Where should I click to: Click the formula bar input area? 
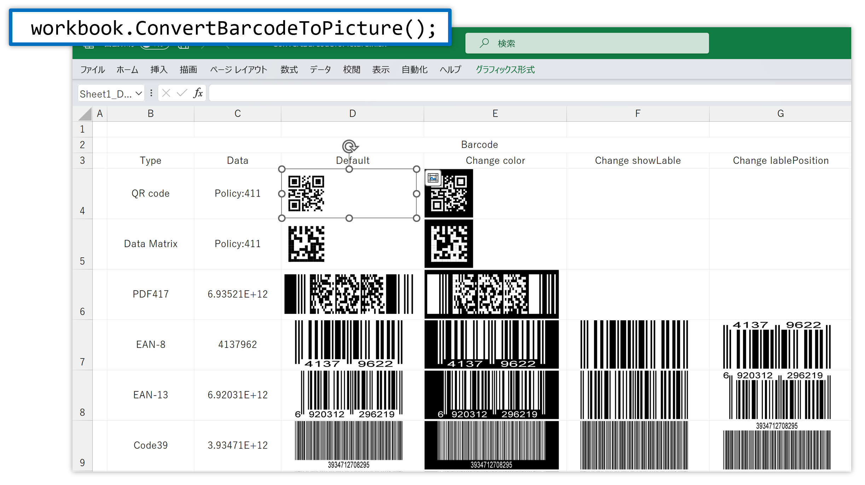click(x=530, y=93)
